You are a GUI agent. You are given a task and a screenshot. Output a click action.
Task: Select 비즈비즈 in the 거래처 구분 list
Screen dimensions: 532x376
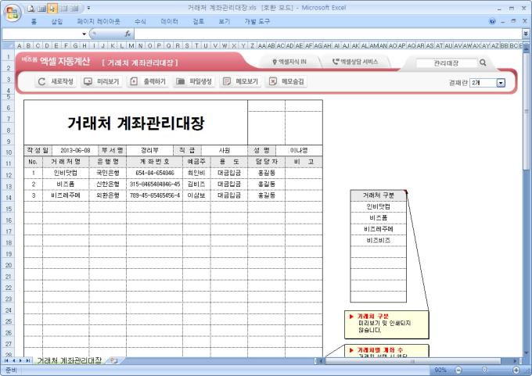(379, 241)
